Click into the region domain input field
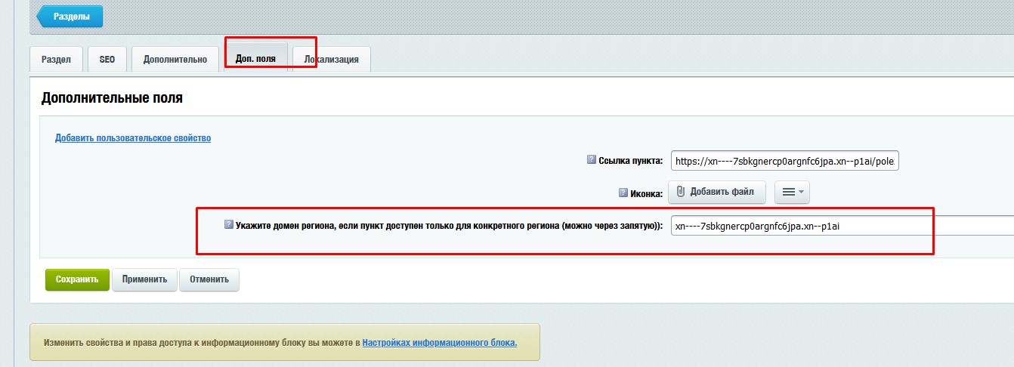Screen dimensions: 1014x367 pyautogui.click(x=839, y=226)
